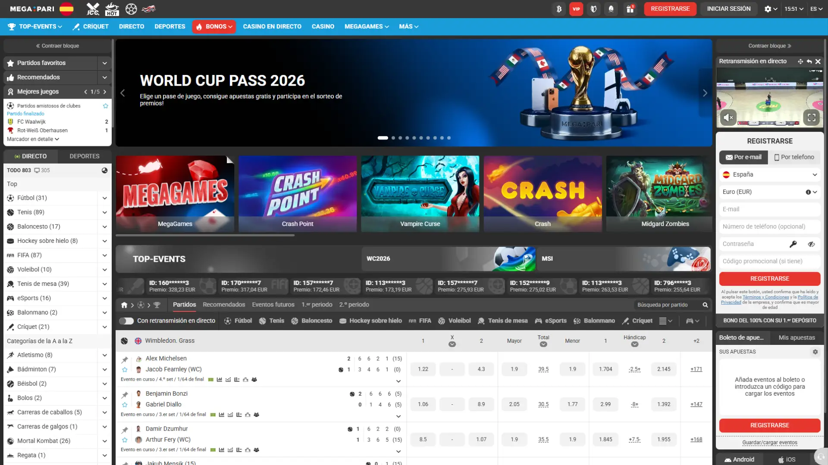
Task: Add Damir Dzumhur match to favorites
Action: [x=125, y=440]
